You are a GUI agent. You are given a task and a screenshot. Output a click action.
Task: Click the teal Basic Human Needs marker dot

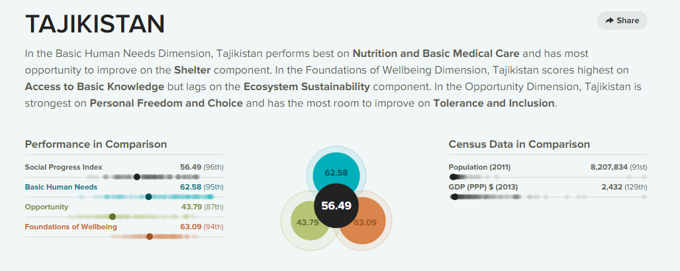pos(149,197)
